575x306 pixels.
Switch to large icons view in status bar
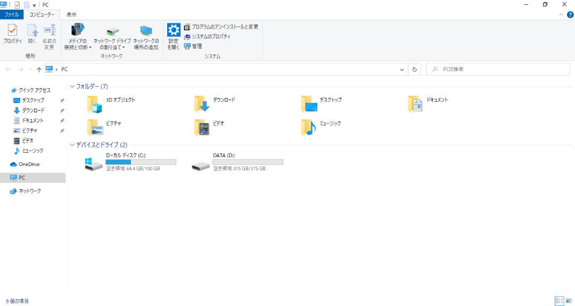click(569, 301)
